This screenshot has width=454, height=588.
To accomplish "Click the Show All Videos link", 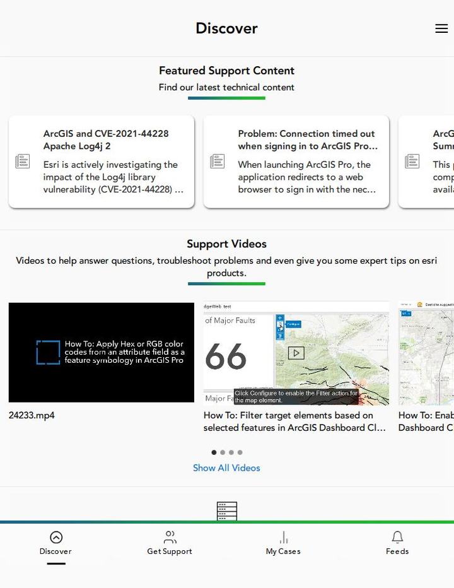I will click(x=226, y=468).
